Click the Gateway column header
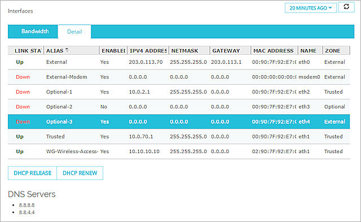This screenshot has height=222, width=361. pos(230,50)
